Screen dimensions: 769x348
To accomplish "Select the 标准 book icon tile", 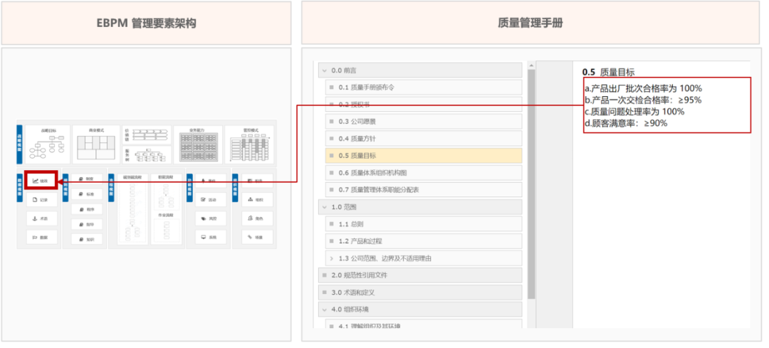I will pyautogui.click(x=86, y=194).
